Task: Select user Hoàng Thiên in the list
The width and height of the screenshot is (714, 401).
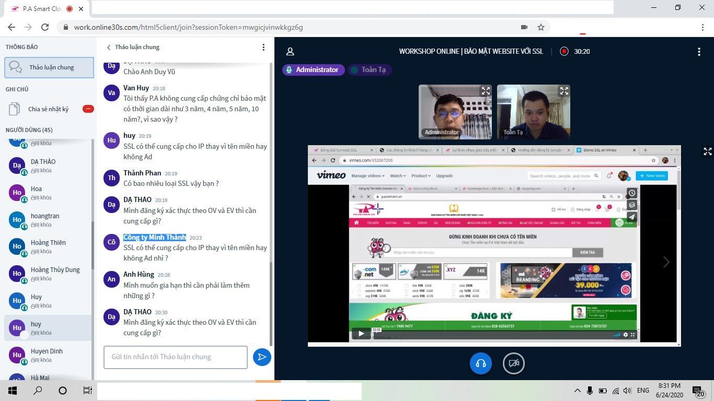Action: pos(48,246)
